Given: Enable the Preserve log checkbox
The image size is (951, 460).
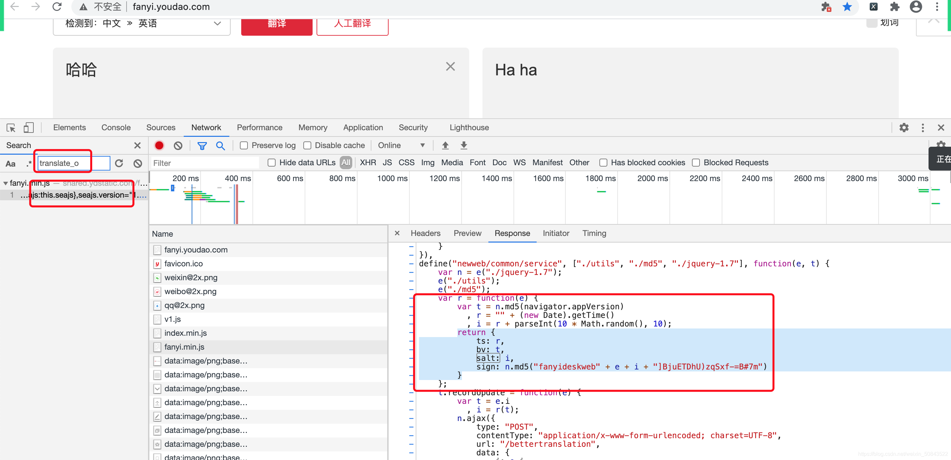Looking at the screenshot, I should pos(244,145).
